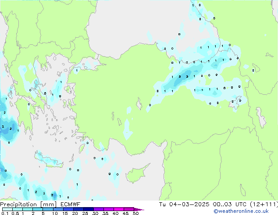Click the Crete island on the map

(49, 160)
